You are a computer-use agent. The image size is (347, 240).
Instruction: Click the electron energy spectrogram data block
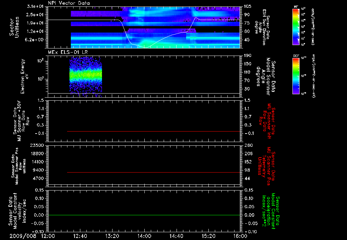pos(86,77)
